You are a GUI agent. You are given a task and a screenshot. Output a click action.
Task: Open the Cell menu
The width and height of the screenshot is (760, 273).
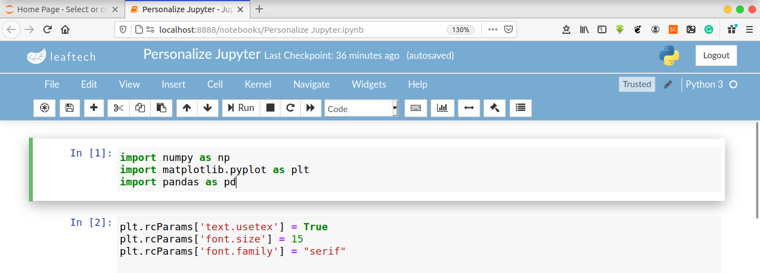pos(215,84)
